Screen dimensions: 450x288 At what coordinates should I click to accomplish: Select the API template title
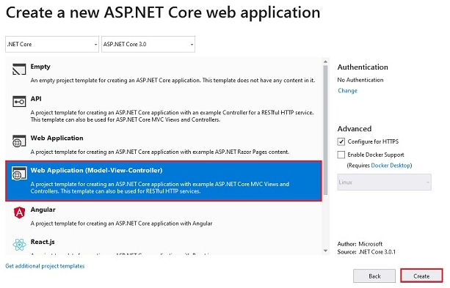pos(36,99)
